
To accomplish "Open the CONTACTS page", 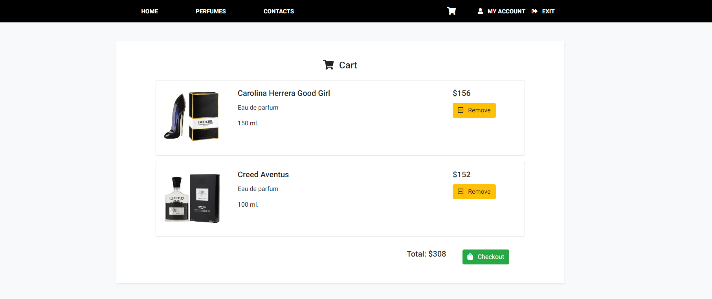I will click(x=279, y=11).
